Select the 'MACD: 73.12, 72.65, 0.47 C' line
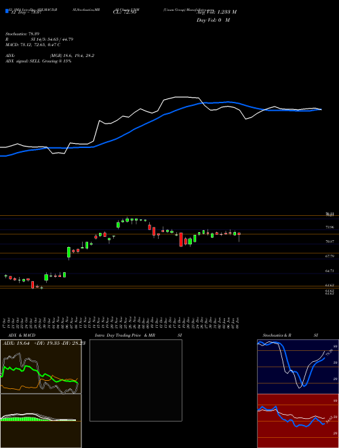Image resolution: width=339 pixels, height=448 pixels. click(x=33, y=45)
